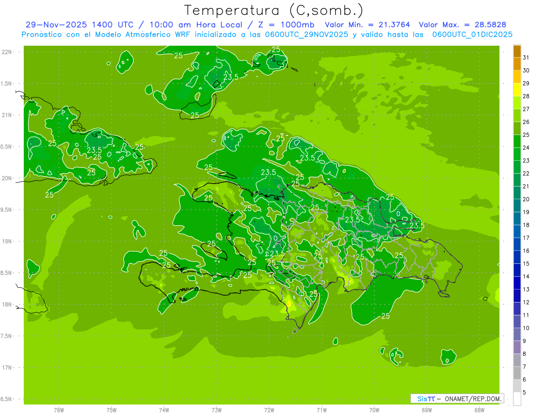Click the white legend swatch below the 5 label
Viewport: 538px width, 416px height.
[517, 399]
